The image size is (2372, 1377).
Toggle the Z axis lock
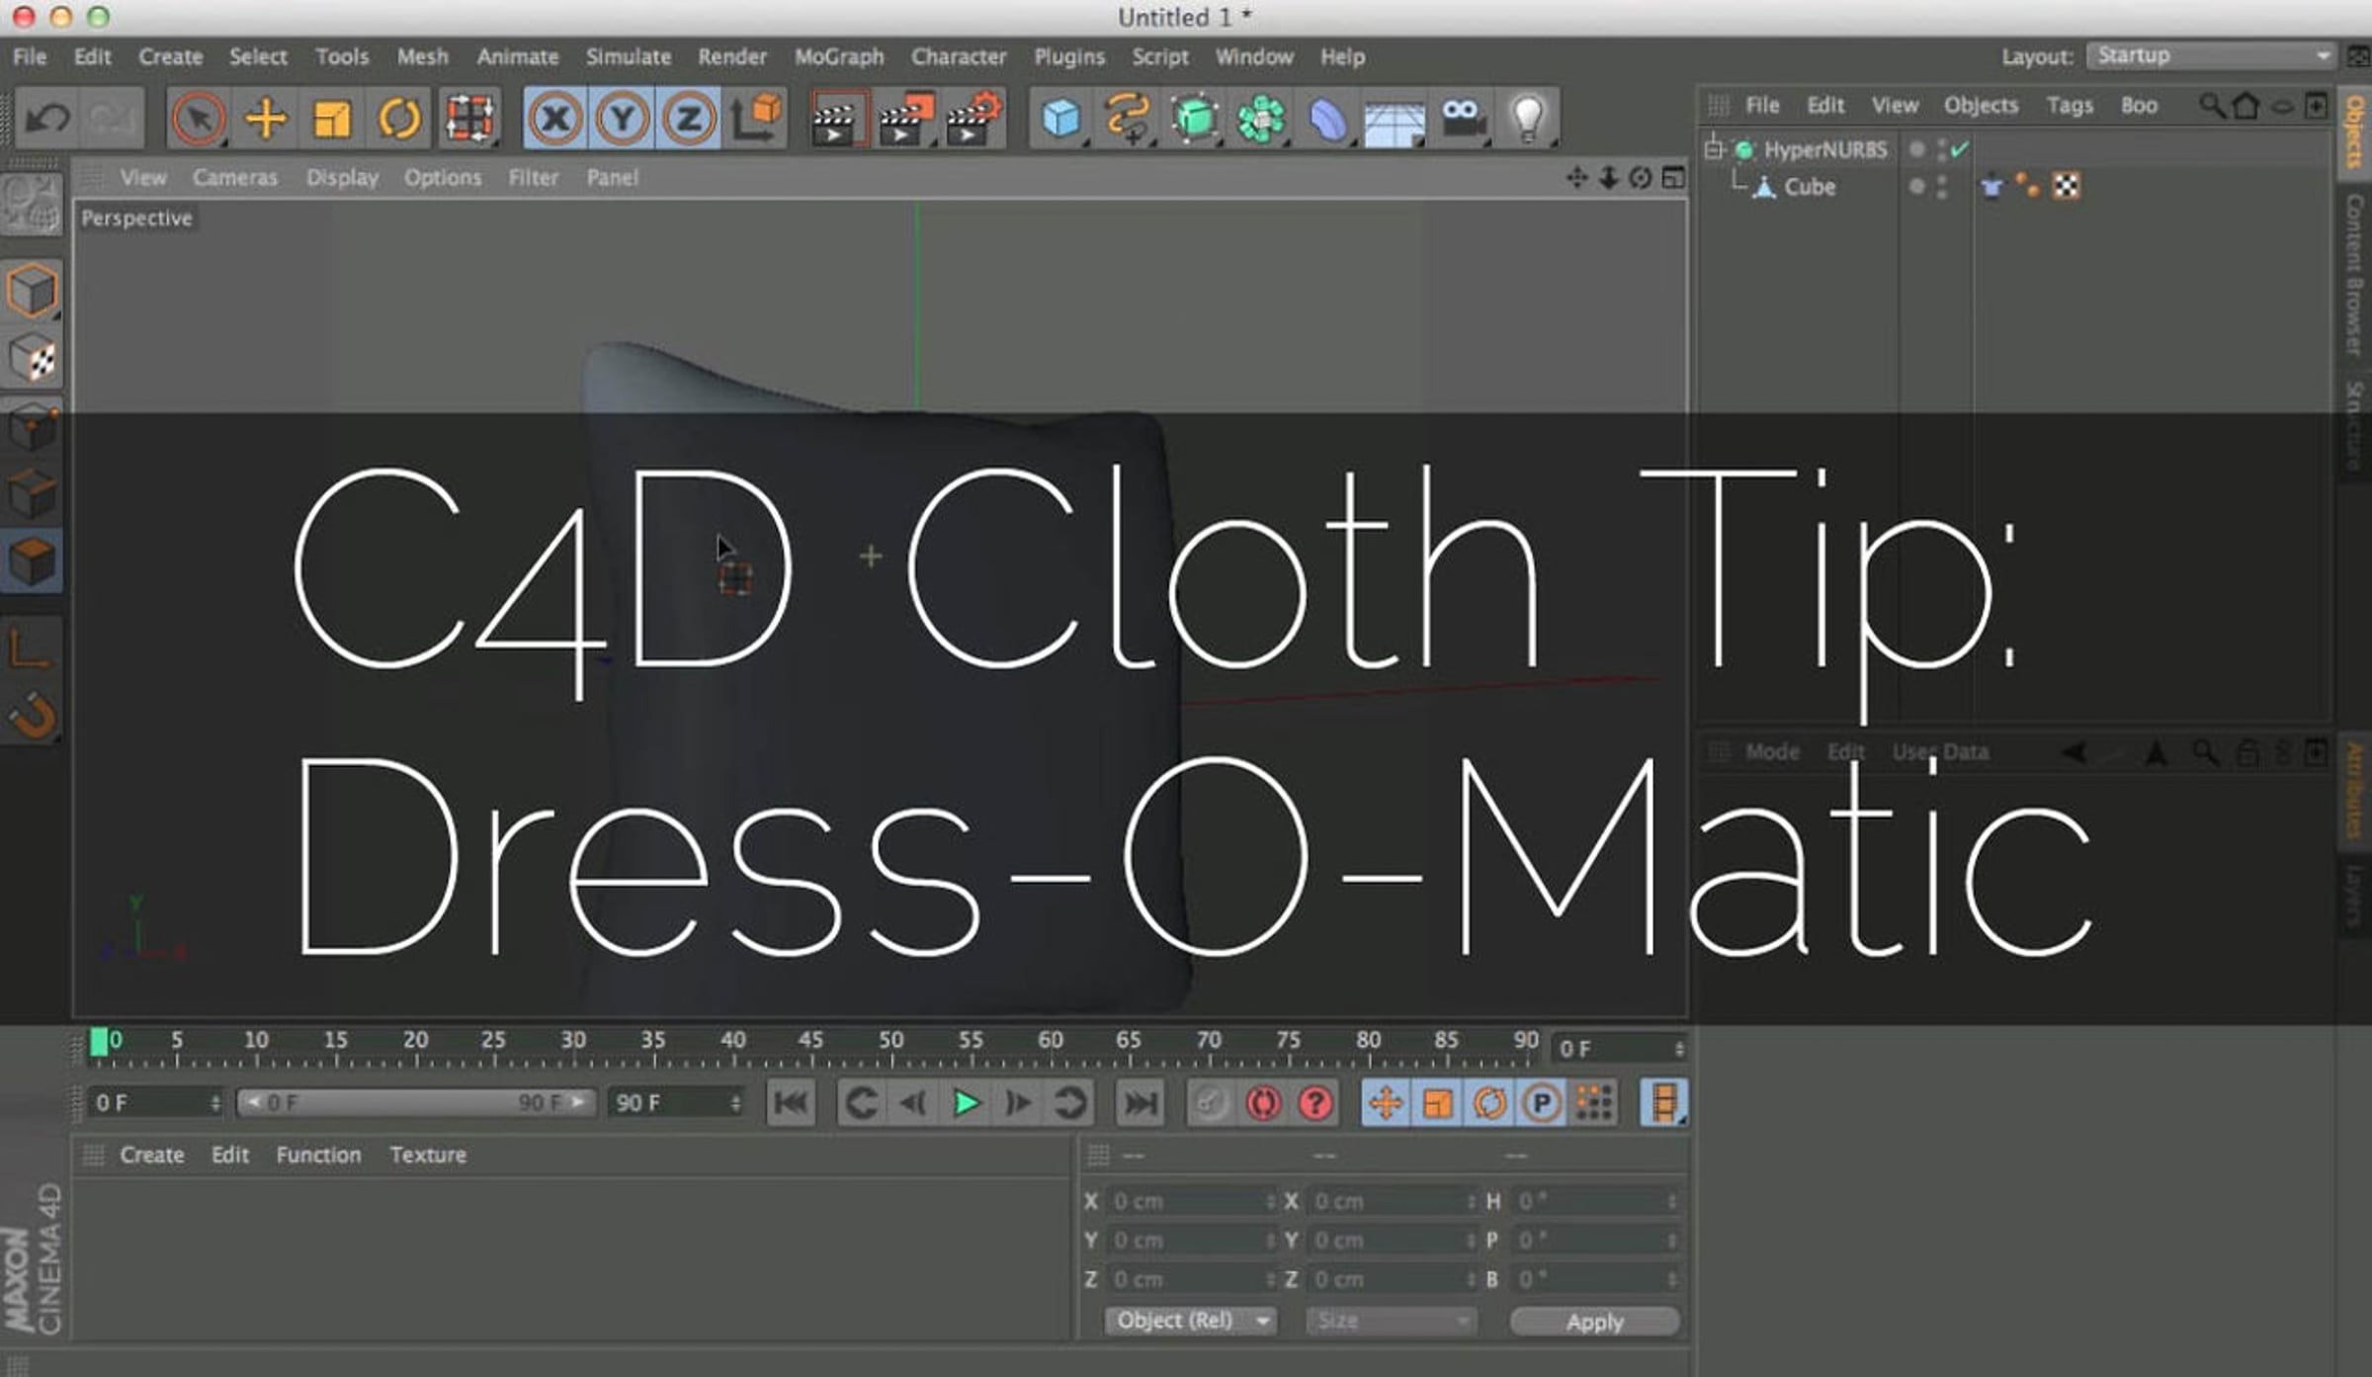689,119
